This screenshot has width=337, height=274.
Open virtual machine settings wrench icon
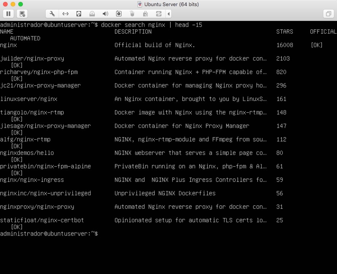click(52, 14)
